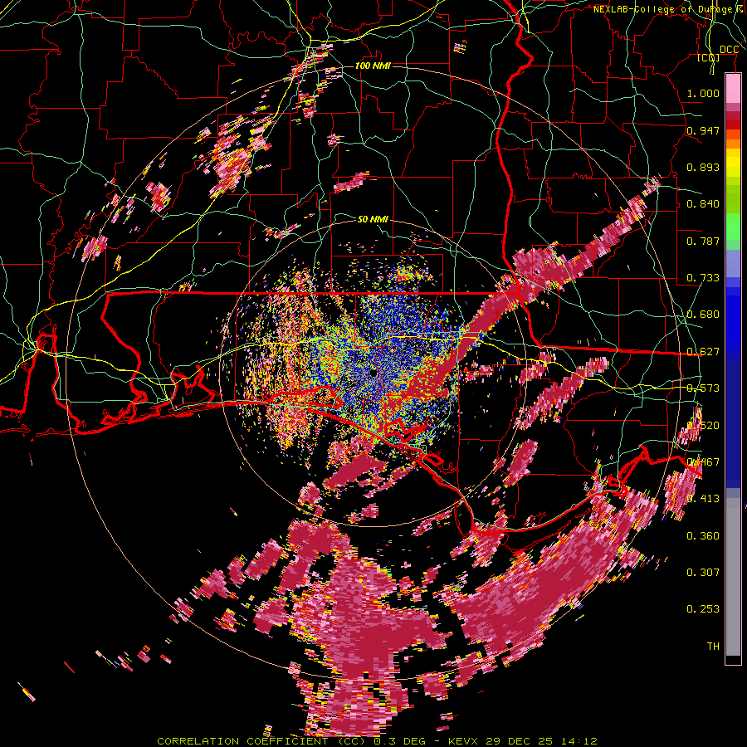
Task: Click the 0.307 legend value
Action: [703, 573]
